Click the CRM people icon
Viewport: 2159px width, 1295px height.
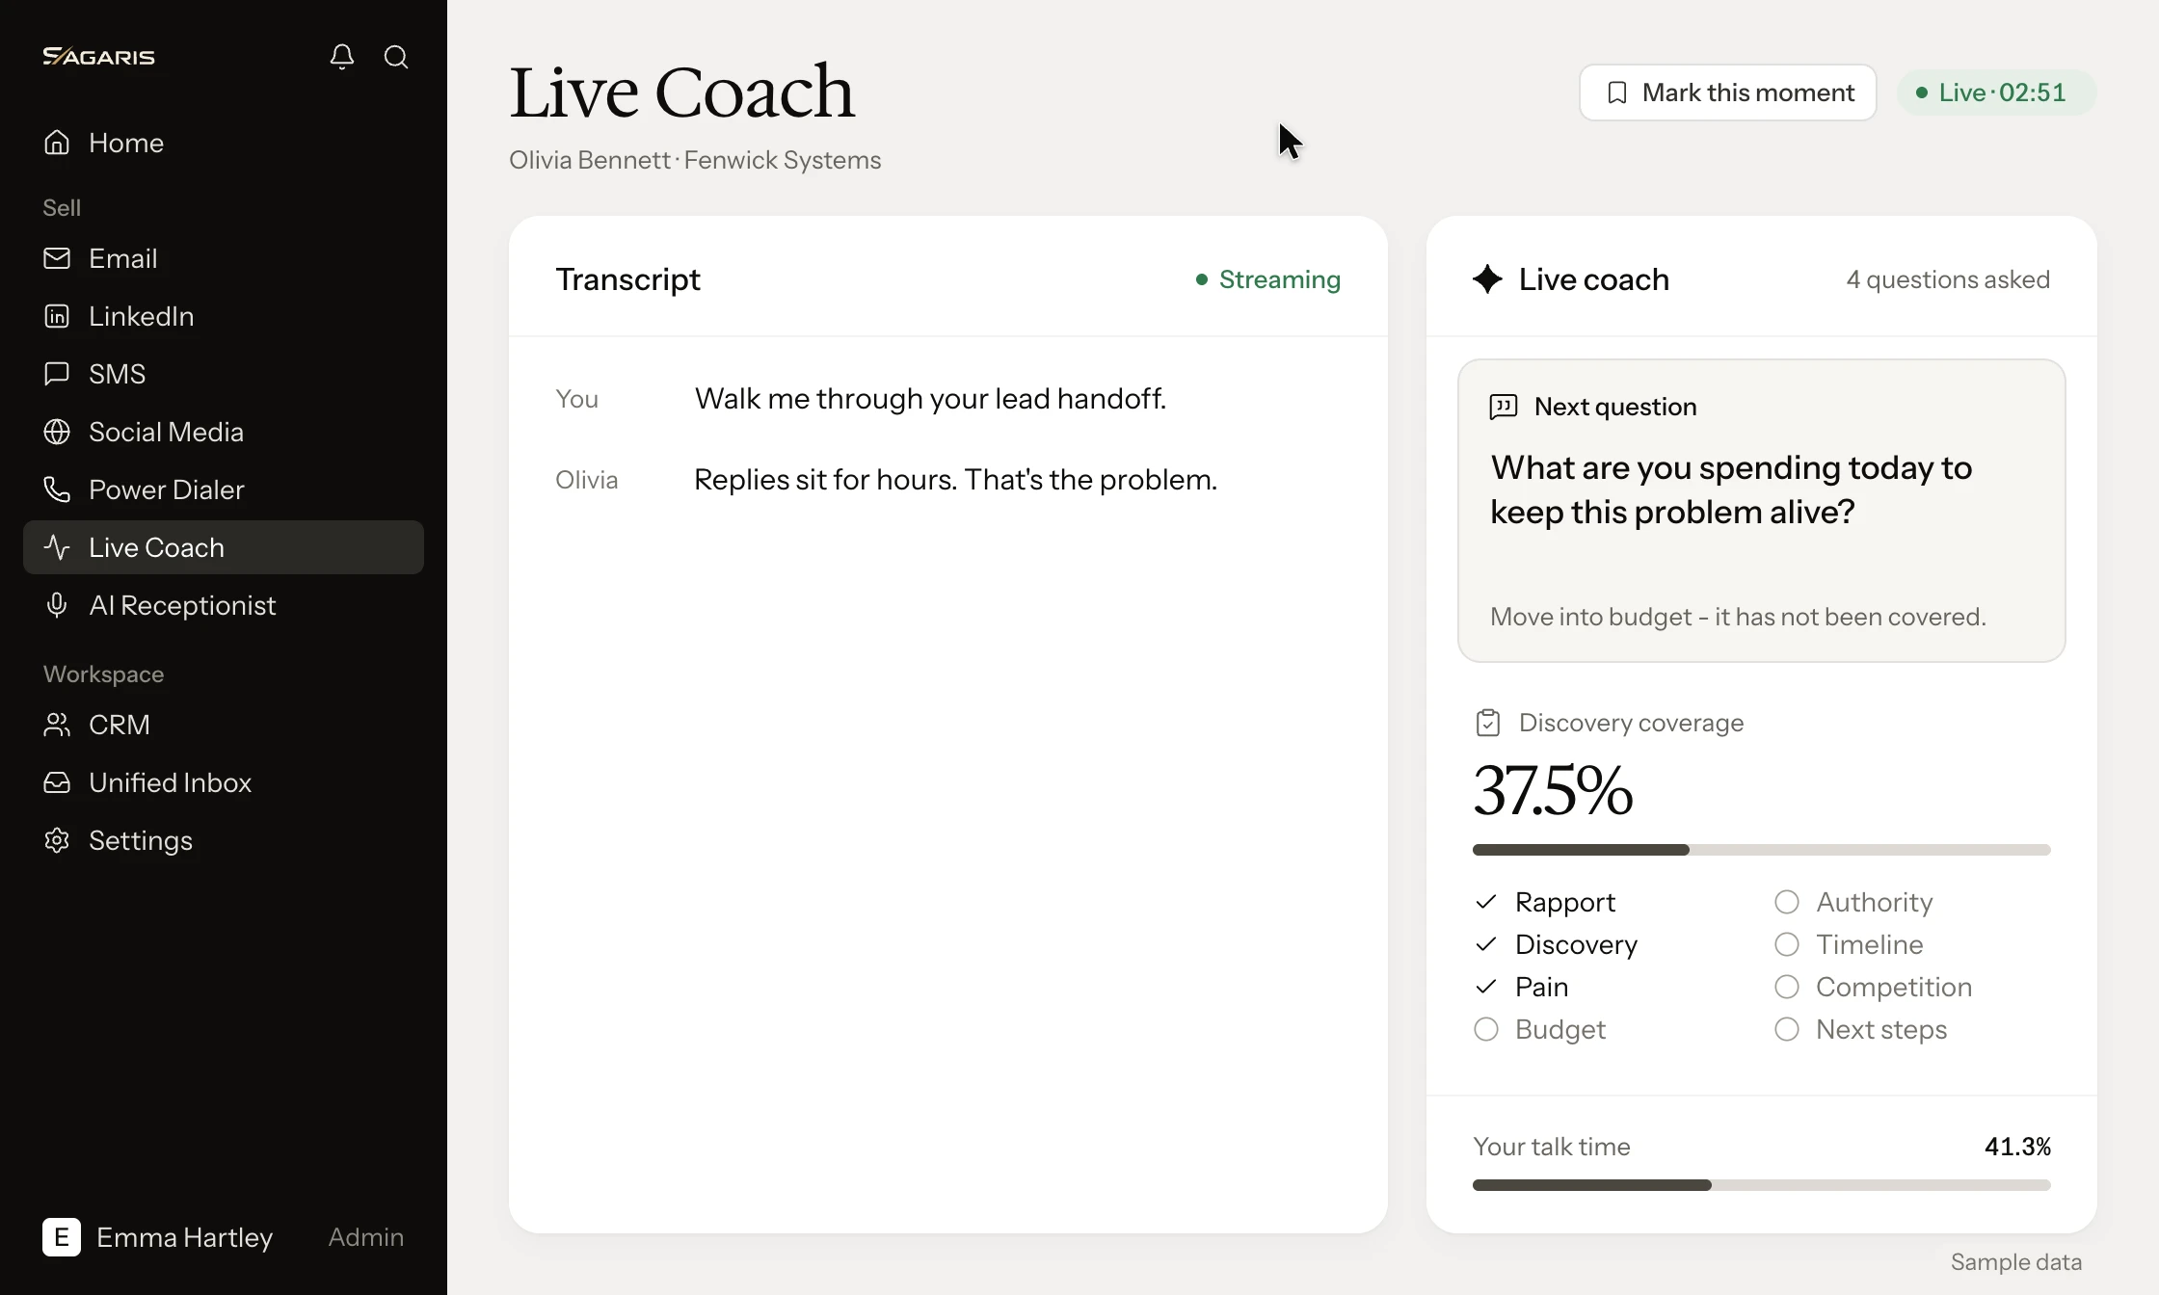click(57, 725)
